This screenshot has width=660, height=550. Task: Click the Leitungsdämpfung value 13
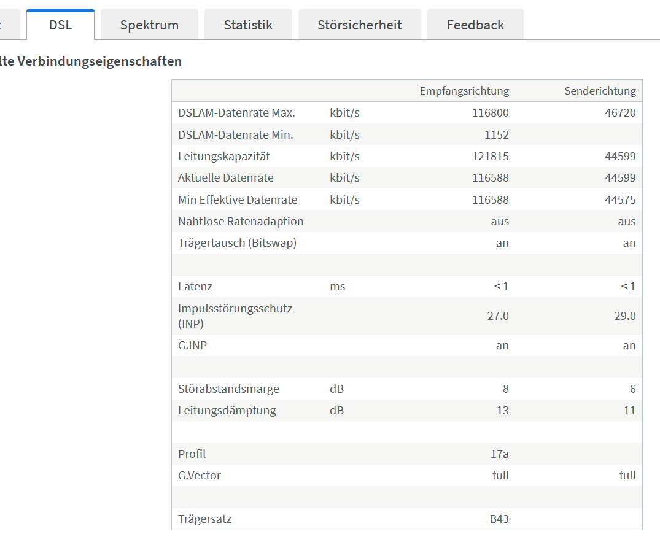click(503, 410)
